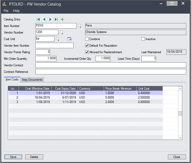Click scroll down arrow in cost grid
The height and width of the screenshot is (163, 192).
(180, 138)
